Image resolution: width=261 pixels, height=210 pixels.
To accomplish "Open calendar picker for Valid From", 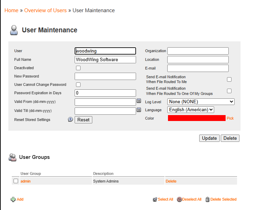I will coord(139,100).
